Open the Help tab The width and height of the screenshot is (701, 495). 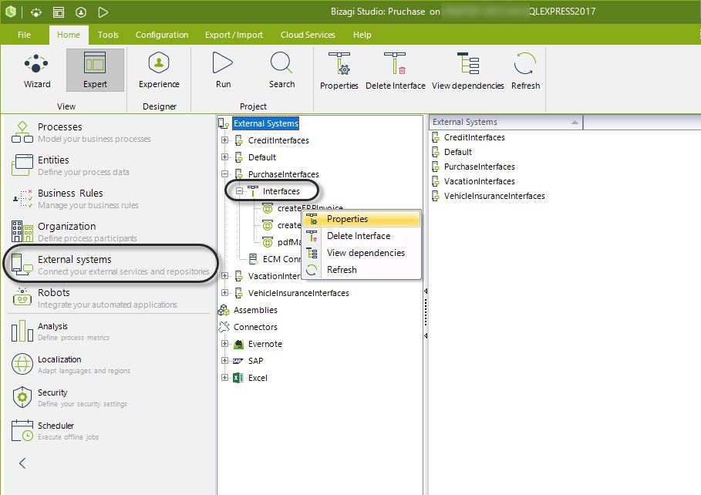coord(362,35)
